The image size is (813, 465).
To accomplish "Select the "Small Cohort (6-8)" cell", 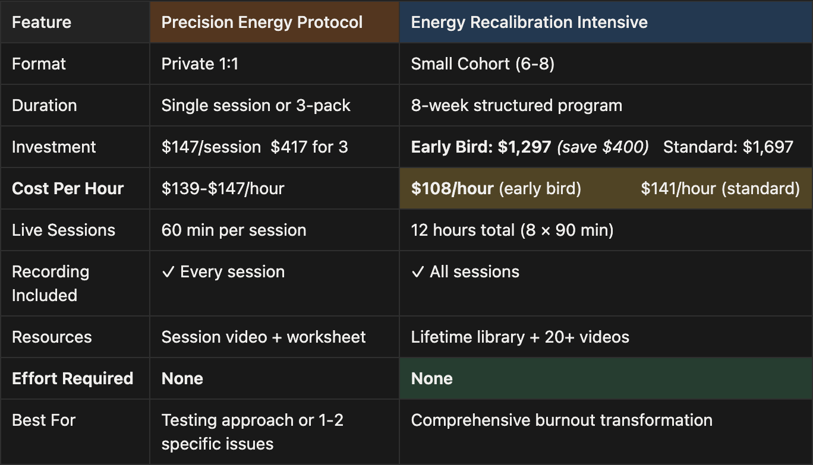I will (x=483, y=64).
